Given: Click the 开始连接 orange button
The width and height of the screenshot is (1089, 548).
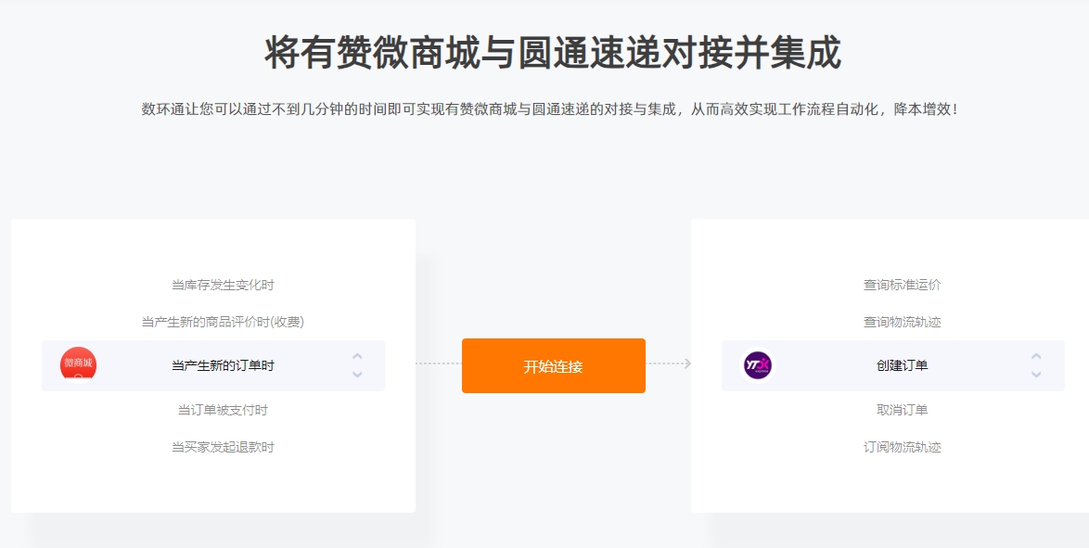Looking at the screenshot, I should 554,366.
